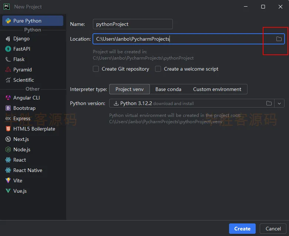Image resolution: width=289 pixels, height=236 pixels.
Task: Minimize the New Project window
Action: [246, 7]
